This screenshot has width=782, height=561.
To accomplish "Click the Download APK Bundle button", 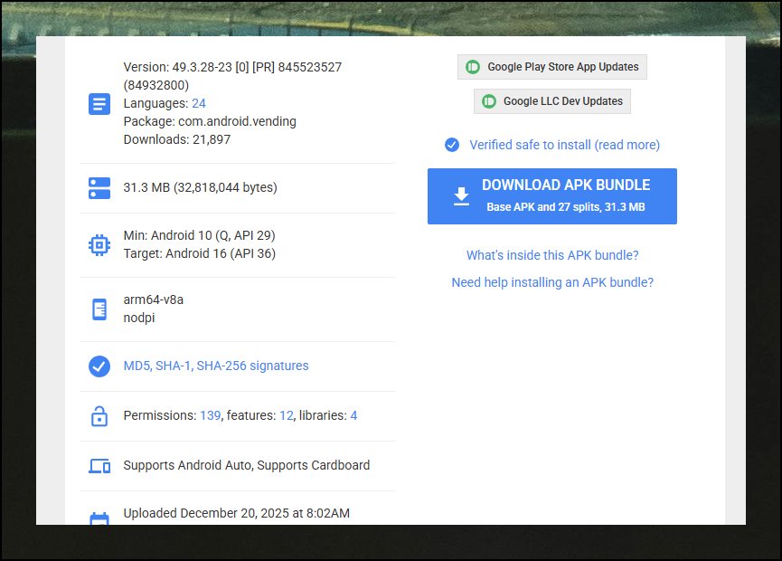I will coord(552,196).
